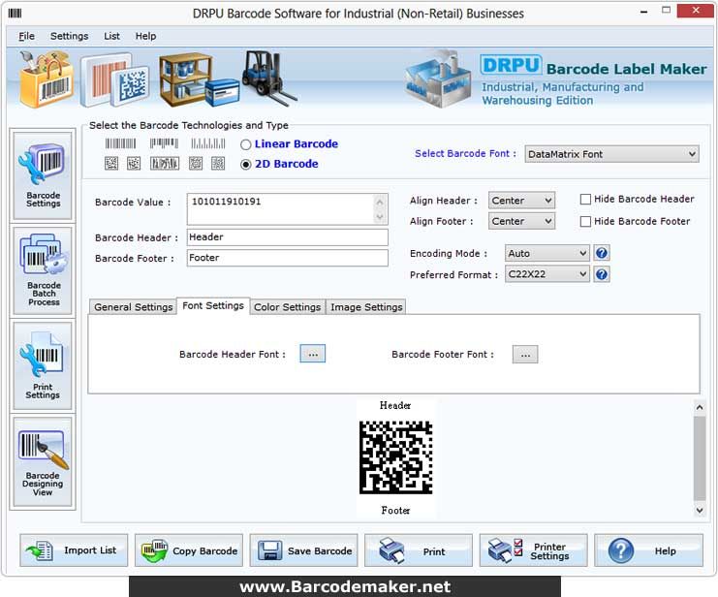Image resolution: width=718 pixels, height=597 pixels.
Task: Click the first linear barcode sample icon
Action: 120,143
